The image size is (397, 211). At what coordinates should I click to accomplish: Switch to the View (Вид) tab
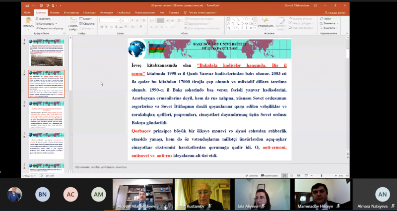(x=162, y=13)
